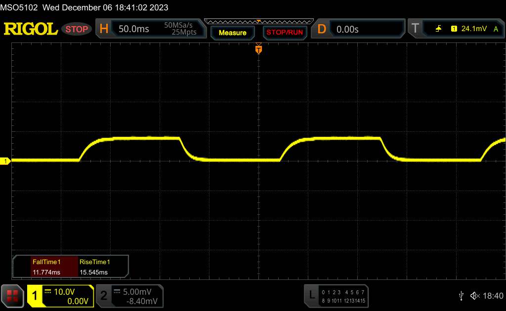Open the logic analyzer L channel panel
The image size is (506, 311).
tap(311, 296)
